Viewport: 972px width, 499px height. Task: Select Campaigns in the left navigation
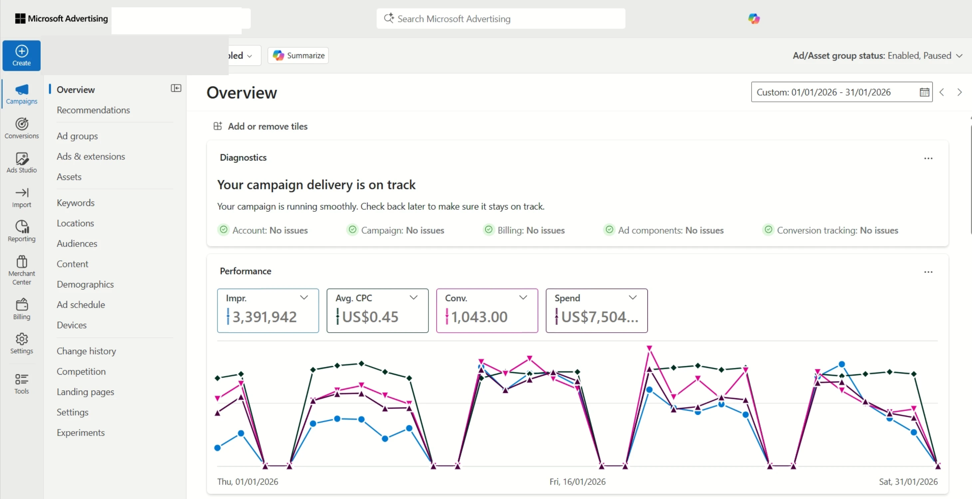(x=21, y=93)
